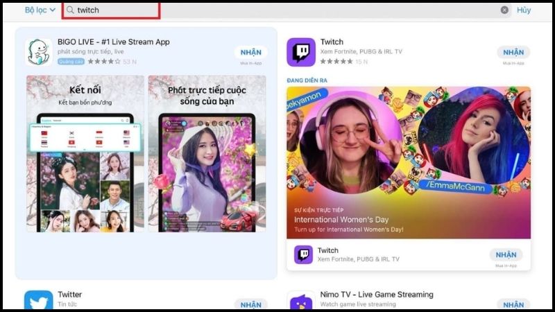This screenshot has height=312, width=555.
Task: Clear the search text with X icon
Action: [x=504, y=10]
